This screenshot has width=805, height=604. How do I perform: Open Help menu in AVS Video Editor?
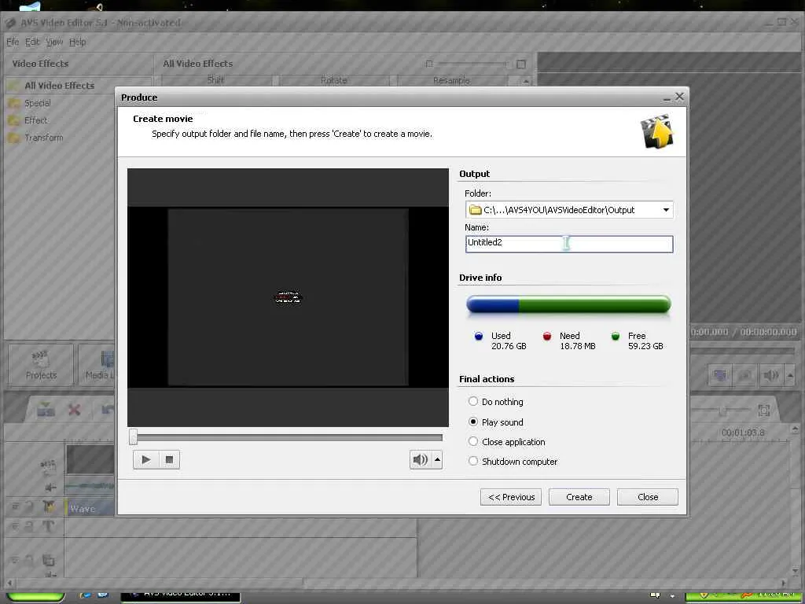[78, 42]
